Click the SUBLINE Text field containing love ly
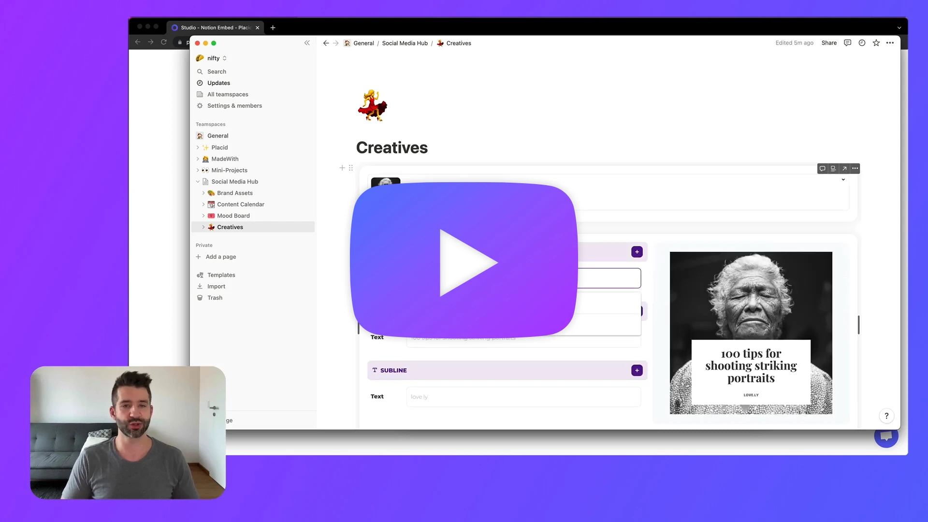Viewport: 928px width, 522px height. (523, 397)
